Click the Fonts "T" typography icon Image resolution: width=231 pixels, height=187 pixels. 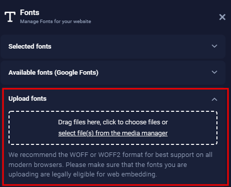tap(10, 17)
